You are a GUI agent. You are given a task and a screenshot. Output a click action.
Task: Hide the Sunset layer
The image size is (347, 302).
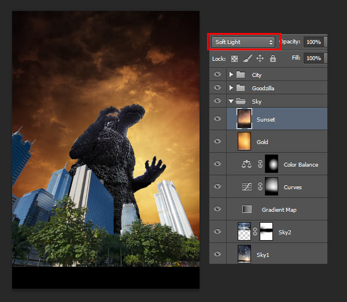[x=217, y=119]
